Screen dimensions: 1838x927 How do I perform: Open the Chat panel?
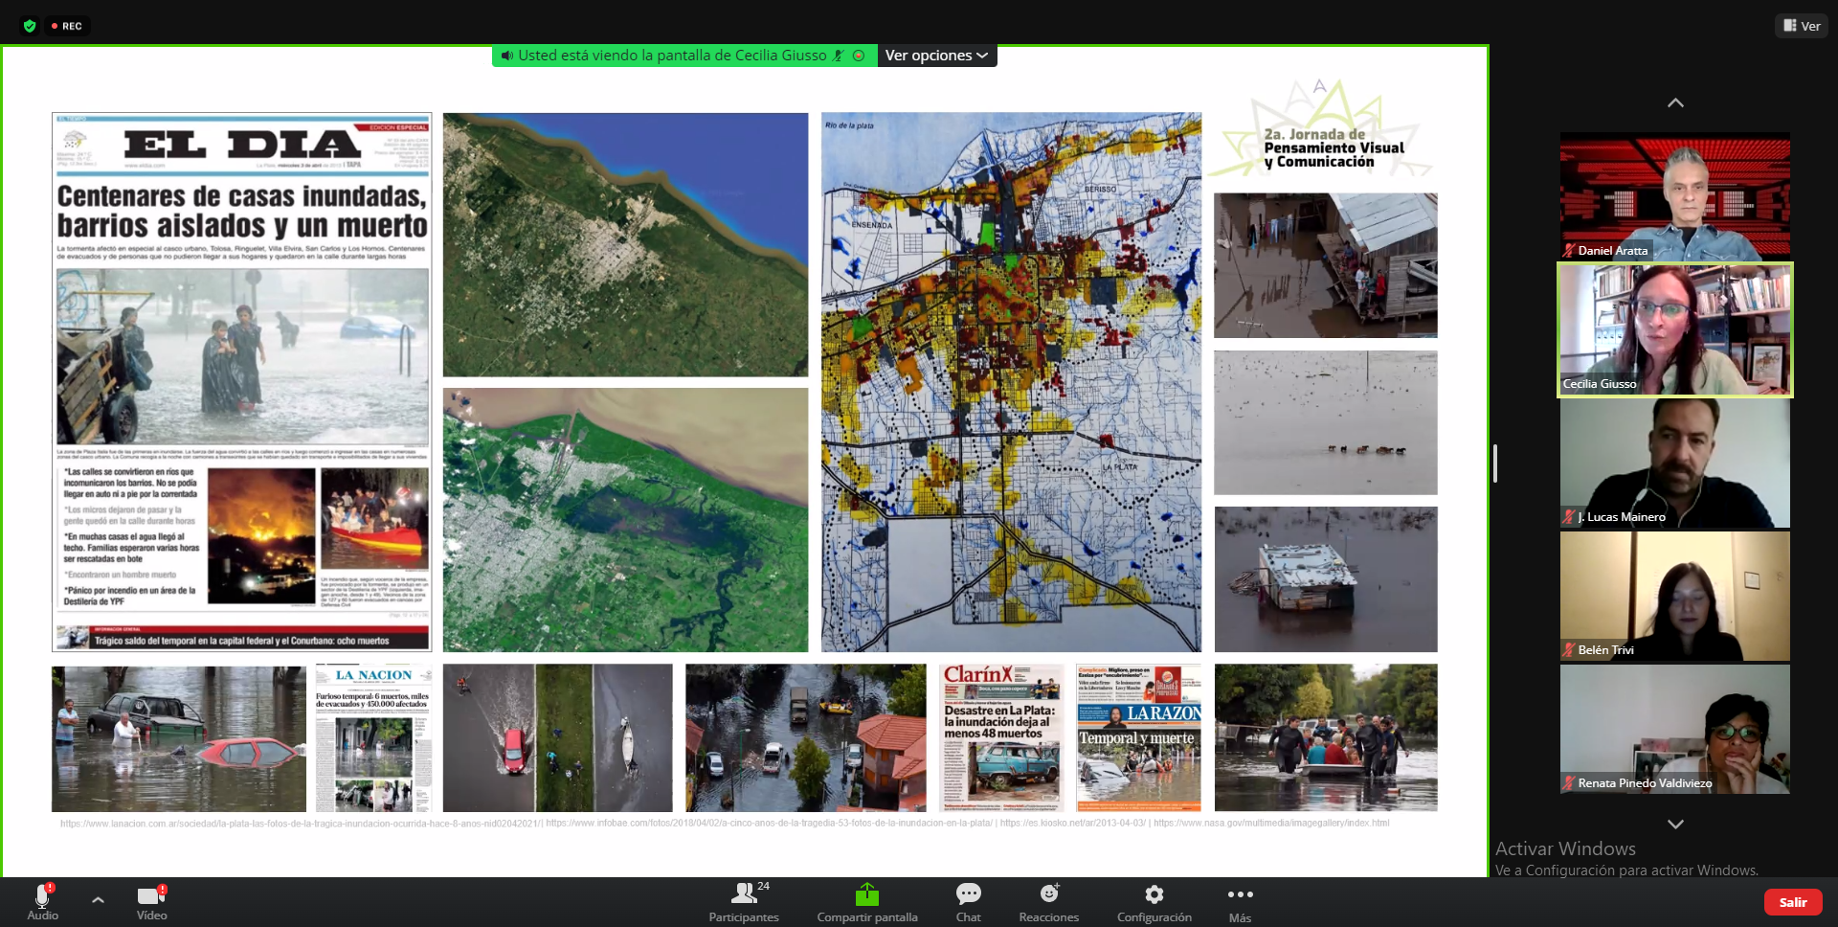(968, 902)
